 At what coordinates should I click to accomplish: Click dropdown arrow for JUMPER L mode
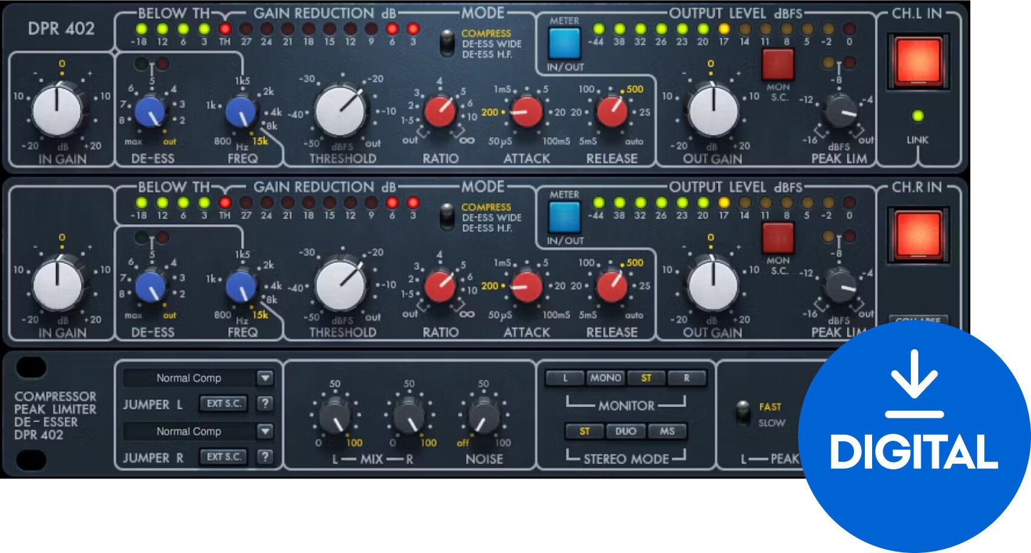pyautogui.click(x=265, y=378)
